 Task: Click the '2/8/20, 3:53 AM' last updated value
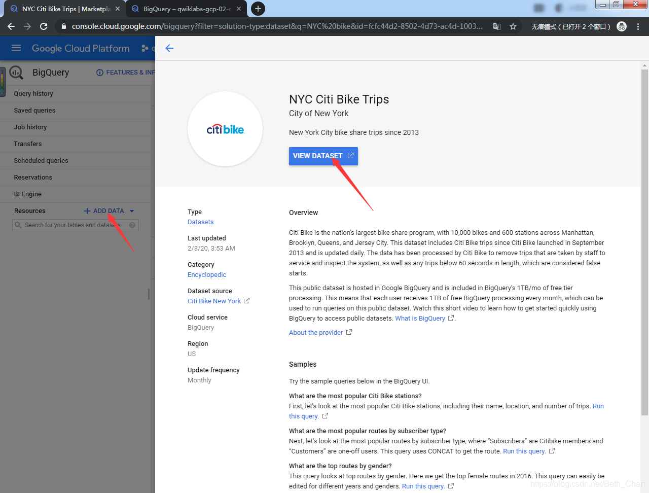211,249
